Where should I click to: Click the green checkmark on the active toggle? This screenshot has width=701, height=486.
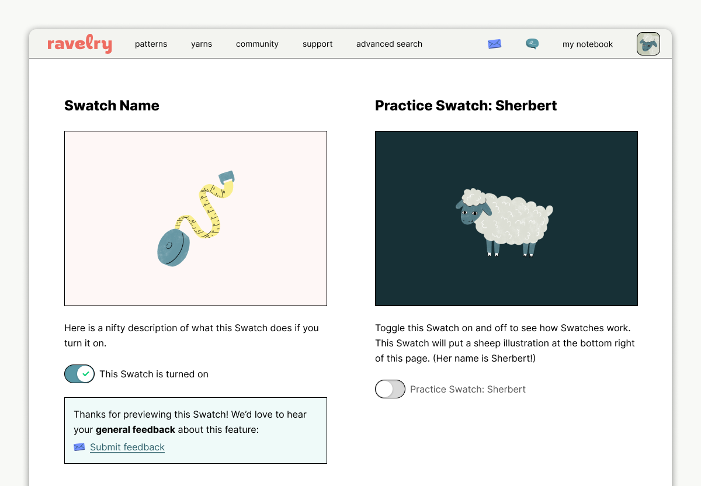(x=85, y=374)
